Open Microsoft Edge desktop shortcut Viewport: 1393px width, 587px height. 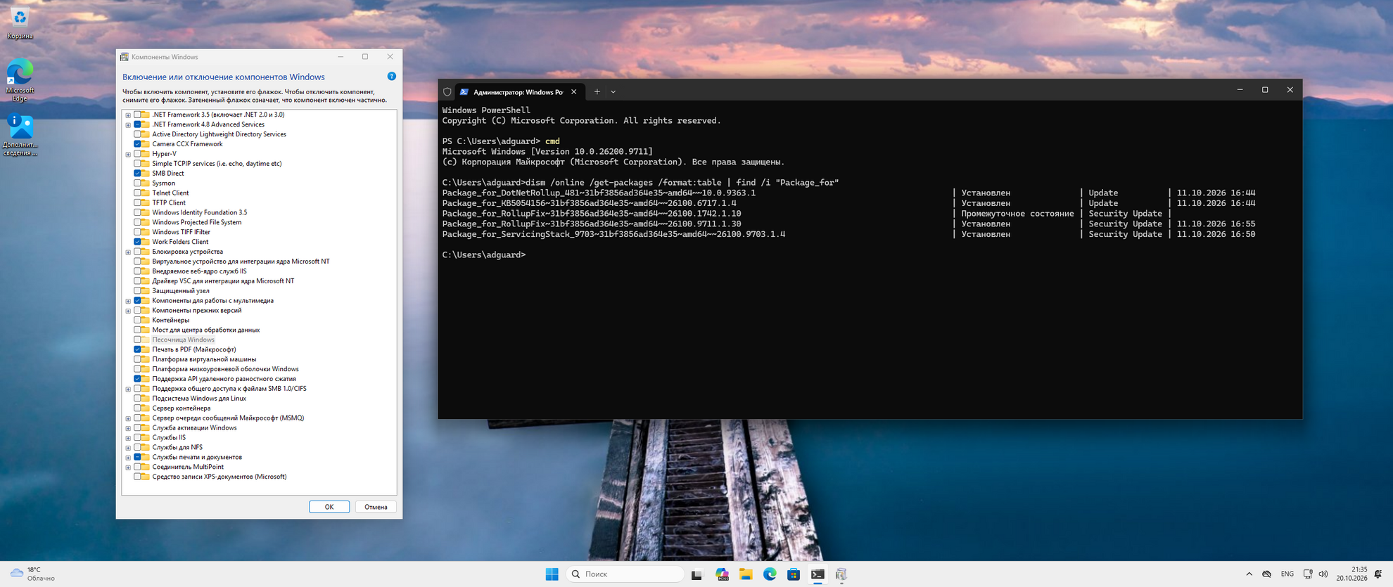[20, 81]
